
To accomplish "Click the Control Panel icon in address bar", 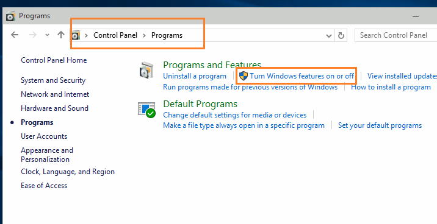I will click(76, 35).
